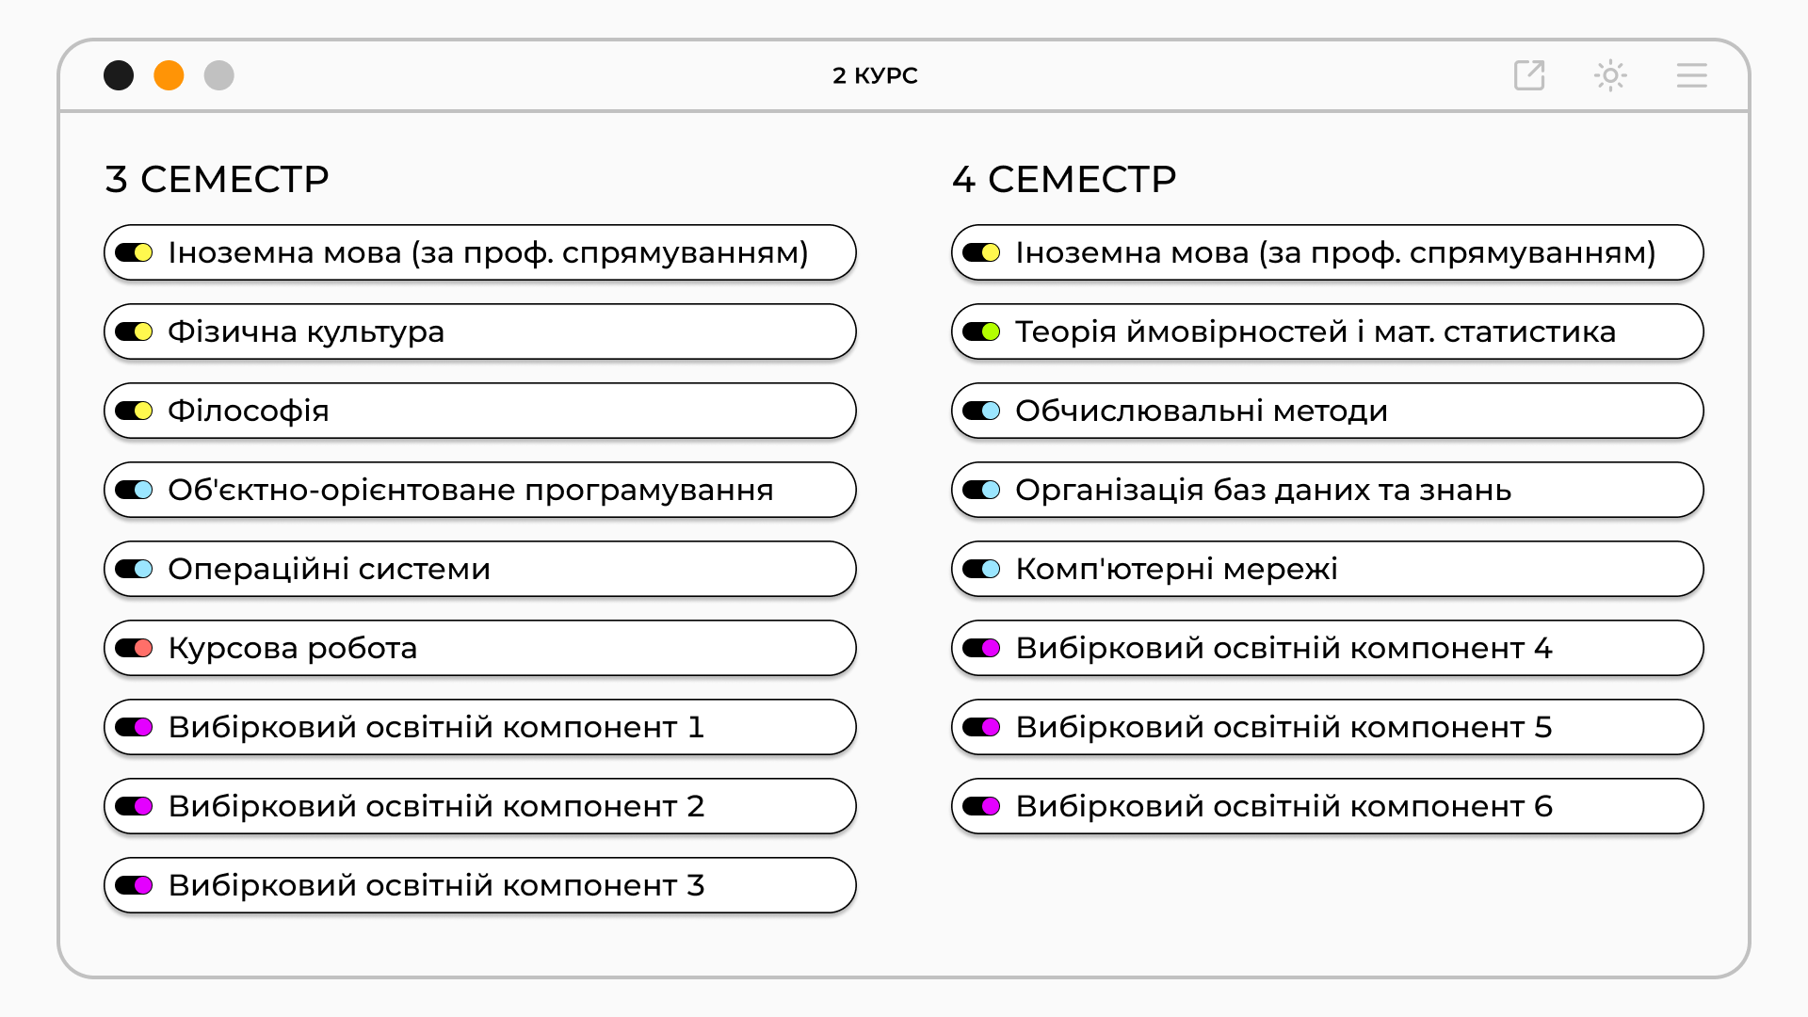
Task: Select the 4 СЕМЕСТР heading
Action: (x=1064, y=179)
